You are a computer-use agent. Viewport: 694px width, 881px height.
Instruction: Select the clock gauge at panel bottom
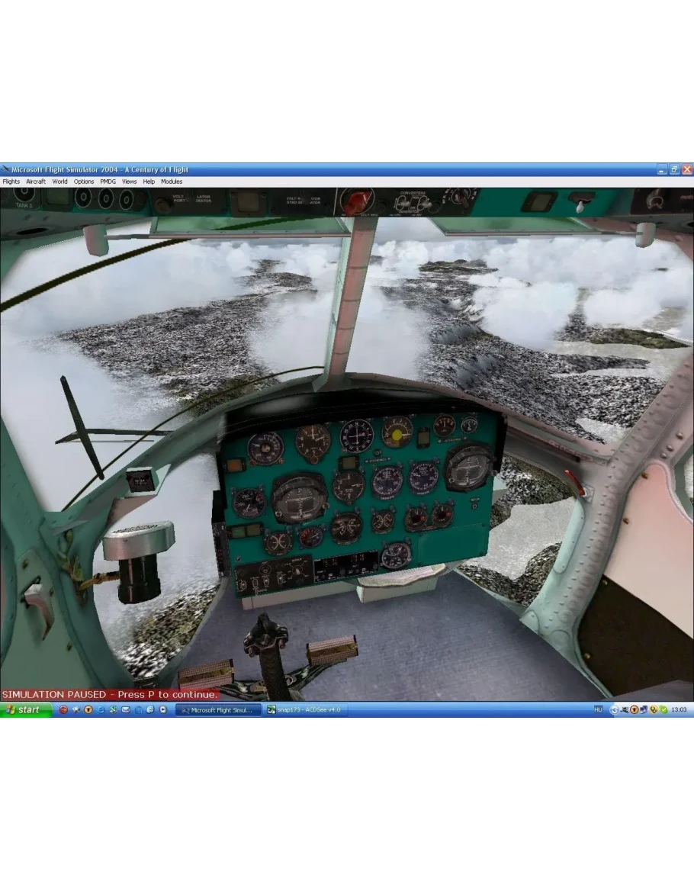pyautogui.click(x=396, y=555)
